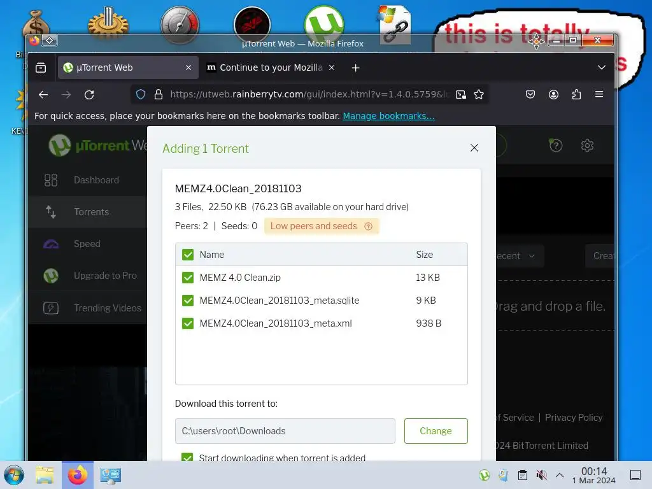Click the muted volume tray icon
The height and width of the screenshot is (489, 652).
[x=541, y=475]
